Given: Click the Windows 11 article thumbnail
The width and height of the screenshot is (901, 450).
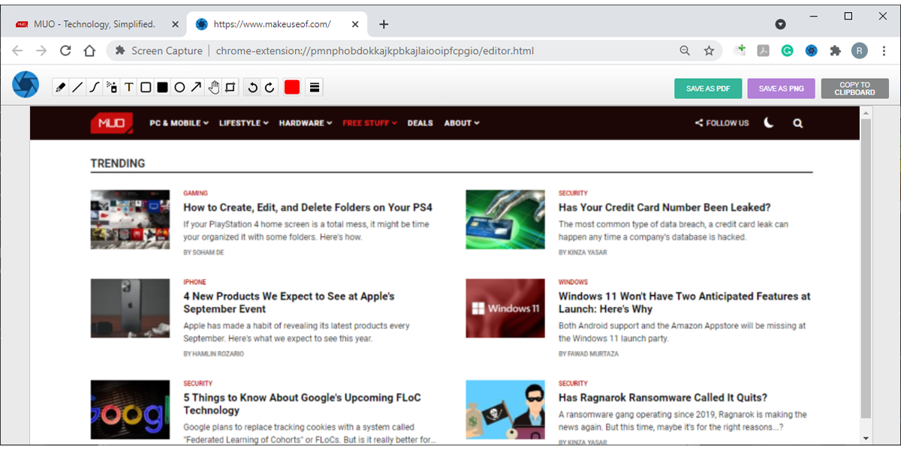Looking at the screenshot, I should 505,308.
